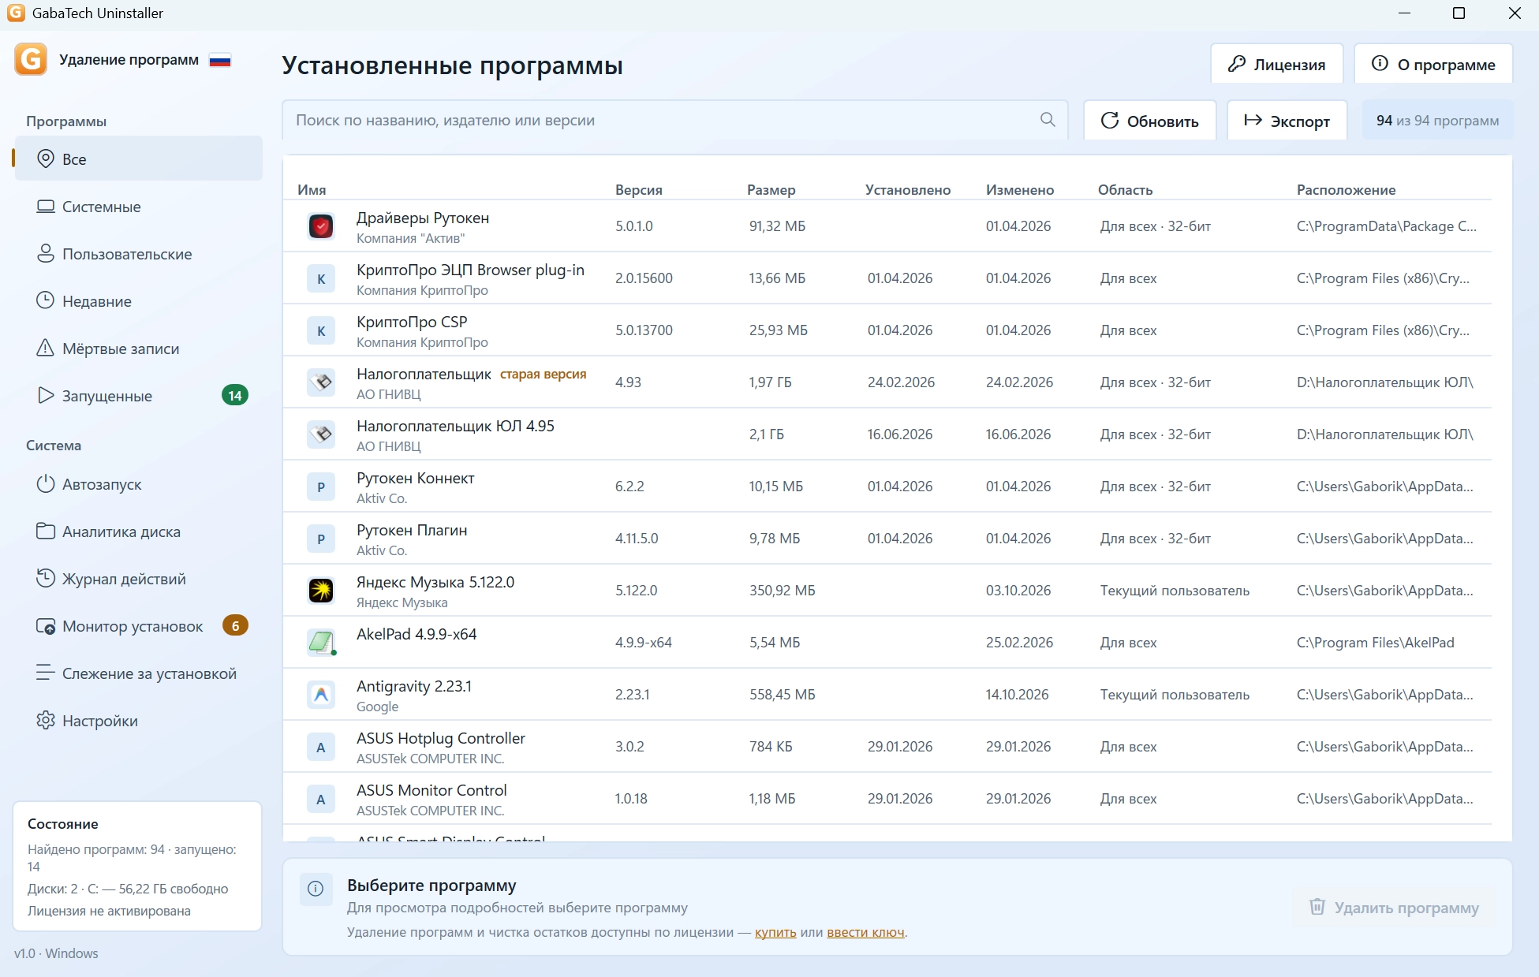This screenshot has width=1539, height=977.
Task: Select ASUS Monitor Control name
Action: click(431, 790)
